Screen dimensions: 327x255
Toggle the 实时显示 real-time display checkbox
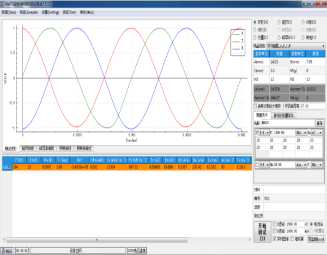274,239
